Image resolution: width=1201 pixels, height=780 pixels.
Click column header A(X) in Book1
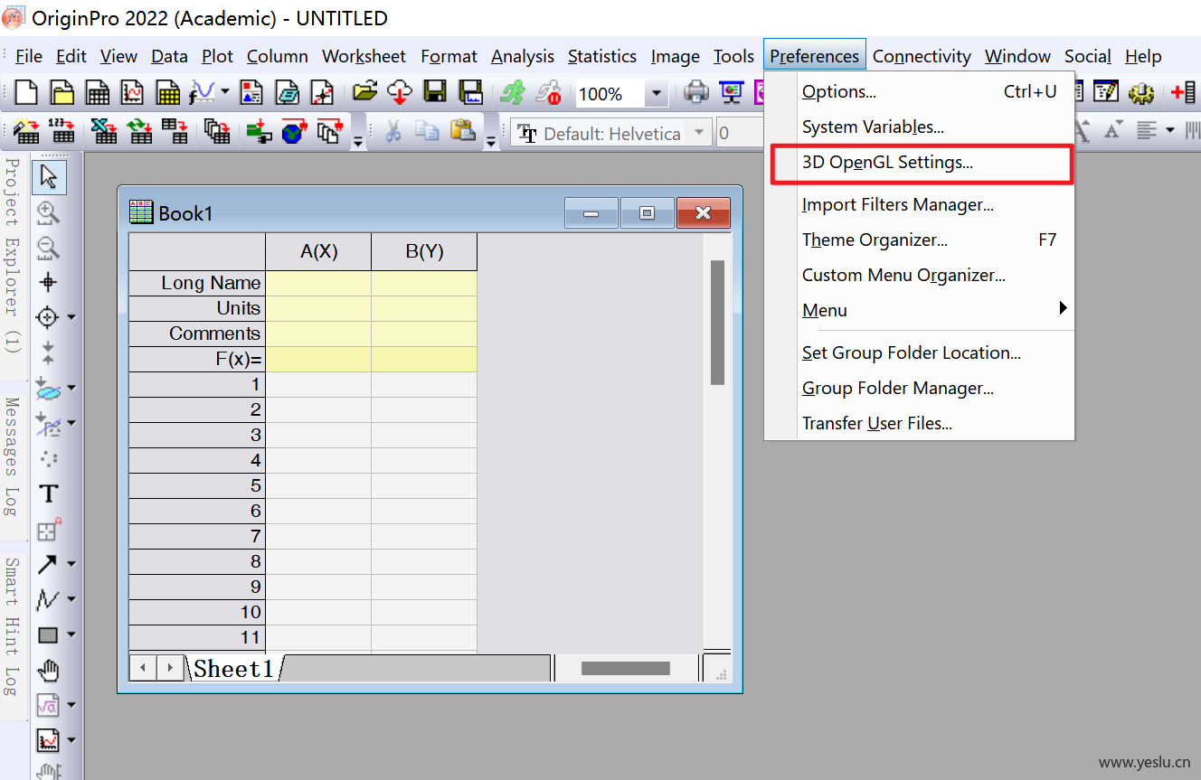pyautogui.click(x=318, y=251)
